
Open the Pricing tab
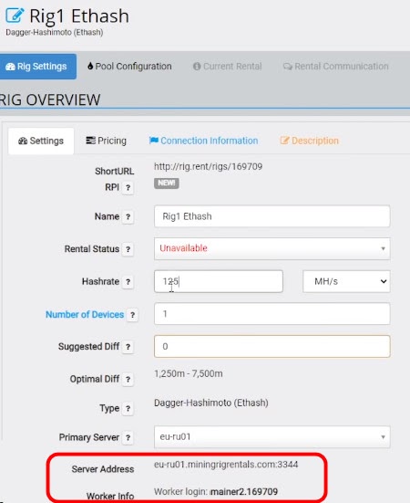[107, 141]
